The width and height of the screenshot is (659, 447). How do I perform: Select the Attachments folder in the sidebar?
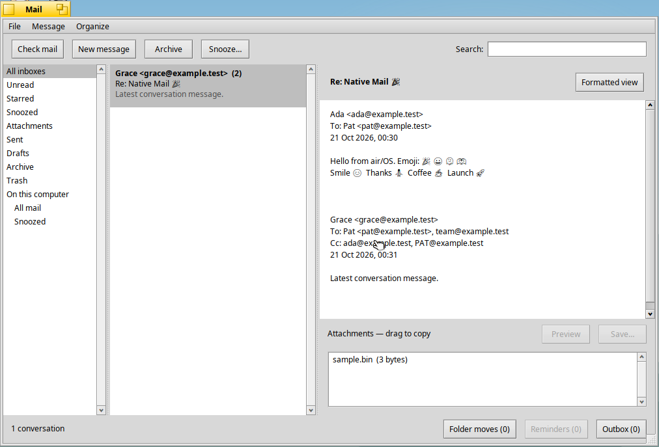pos(50,126)
